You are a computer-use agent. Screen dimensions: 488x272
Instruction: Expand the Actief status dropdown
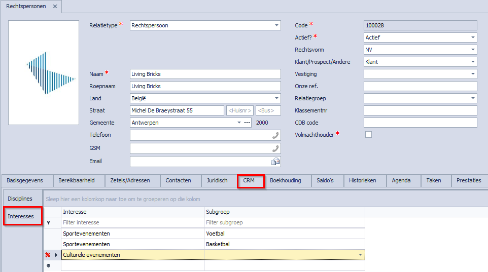click(x=473, y=37)
